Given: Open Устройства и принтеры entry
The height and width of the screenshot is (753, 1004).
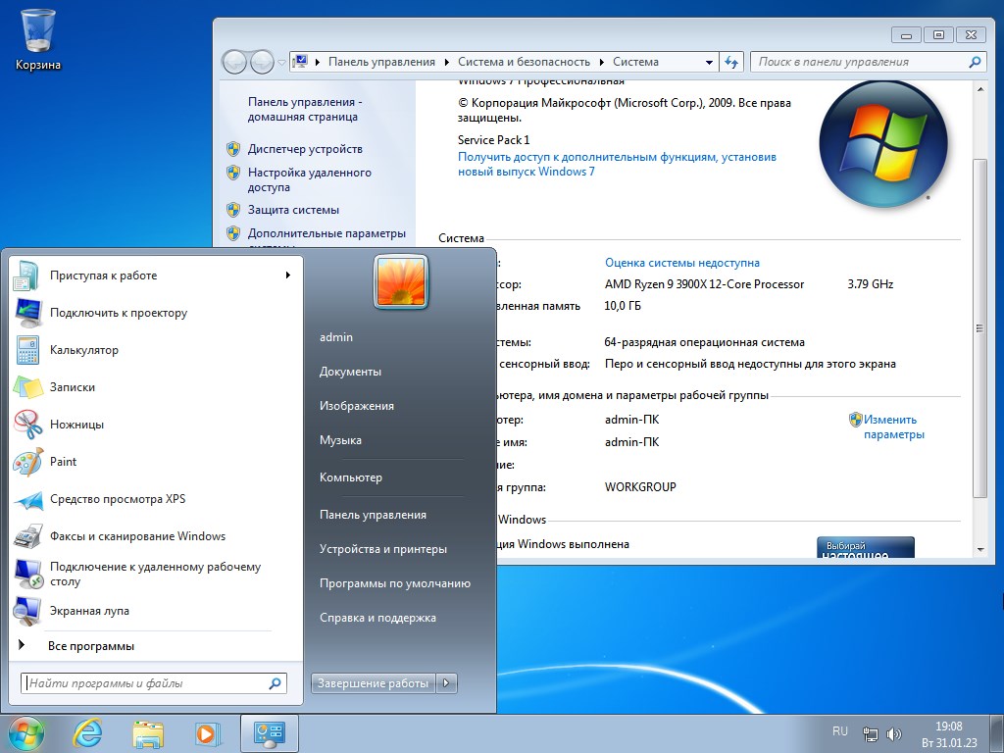Looking at the screenshot, I should (383, 549).
